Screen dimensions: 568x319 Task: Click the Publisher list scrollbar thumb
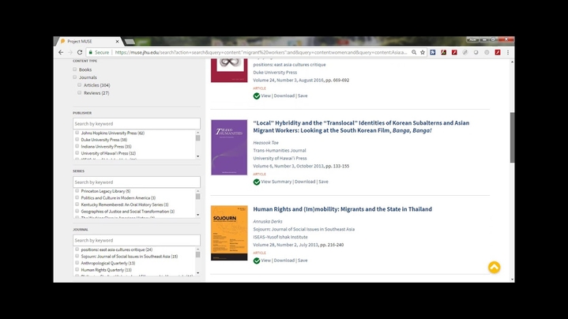point(197,138)
